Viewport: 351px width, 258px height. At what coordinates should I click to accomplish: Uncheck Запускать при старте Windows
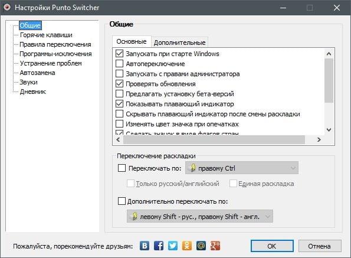pyautogui.click(x=119, y=54)
